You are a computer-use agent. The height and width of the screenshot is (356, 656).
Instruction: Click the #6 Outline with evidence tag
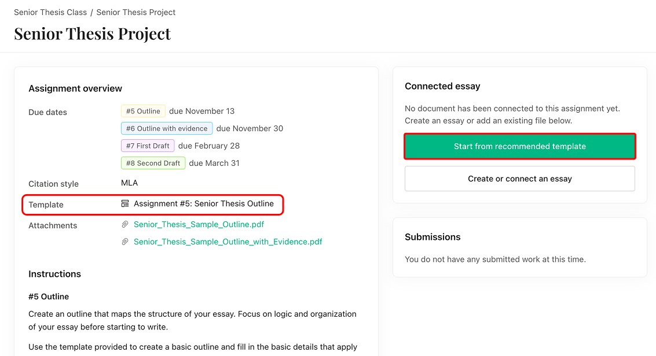pyautogui.click(x=167, y=128)
